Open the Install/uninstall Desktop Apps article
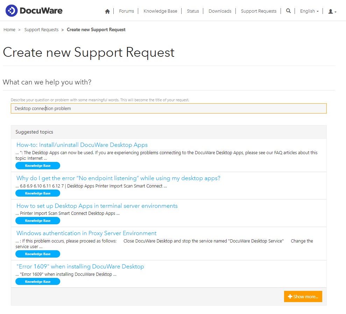The width and height of the screenshot is (346, 314). point(82,145)
